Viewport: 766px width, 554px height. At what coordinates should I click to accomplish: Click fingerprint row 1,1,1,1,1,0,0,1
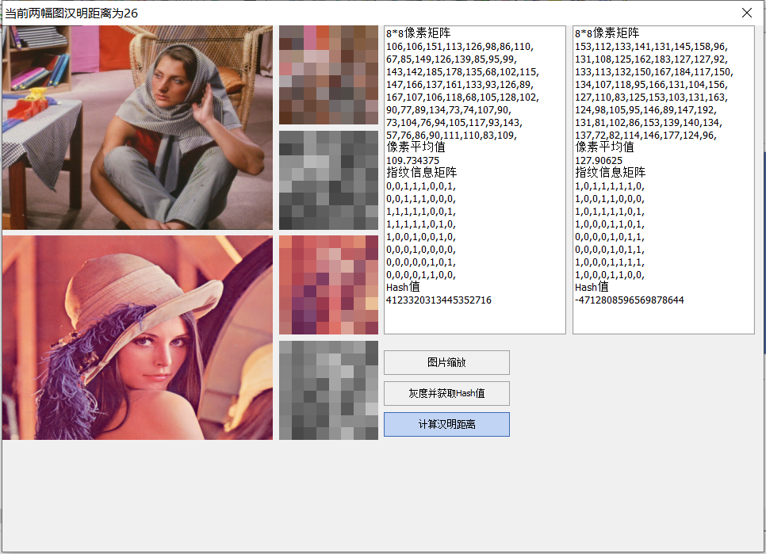[420, 212]
